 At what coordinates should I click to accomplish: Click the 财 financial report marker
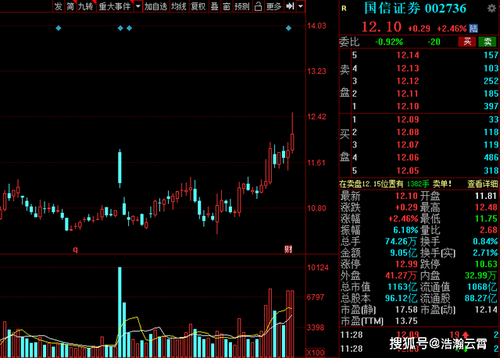pos(288,249)
